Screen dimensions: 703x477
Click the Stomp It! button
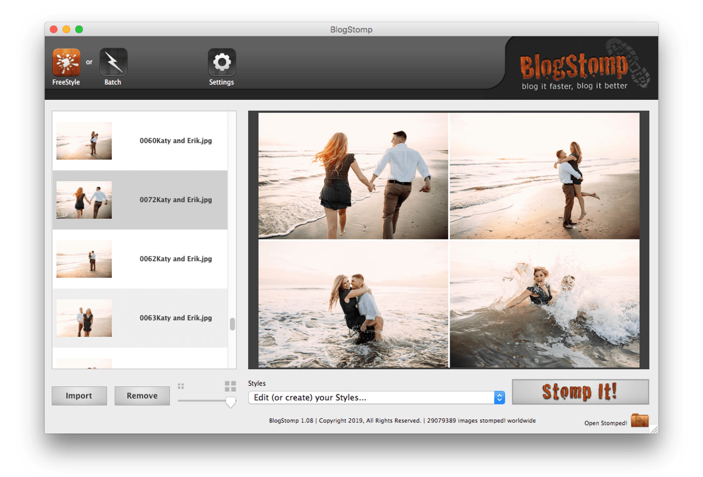[x=580, y=392]
